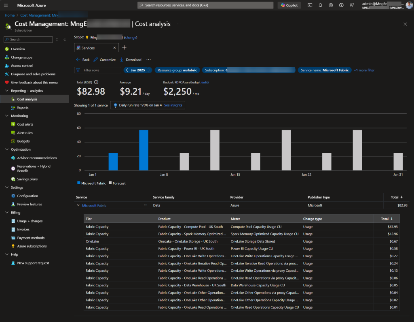Open toolbar more options ellipsis next to Download
The height and width of the screenshot is (322, 414).
(x=149, y=60)
